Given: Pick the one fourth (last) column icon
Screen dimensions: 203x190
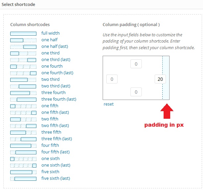Looking at the screenshot, I should tap(23, 73).
